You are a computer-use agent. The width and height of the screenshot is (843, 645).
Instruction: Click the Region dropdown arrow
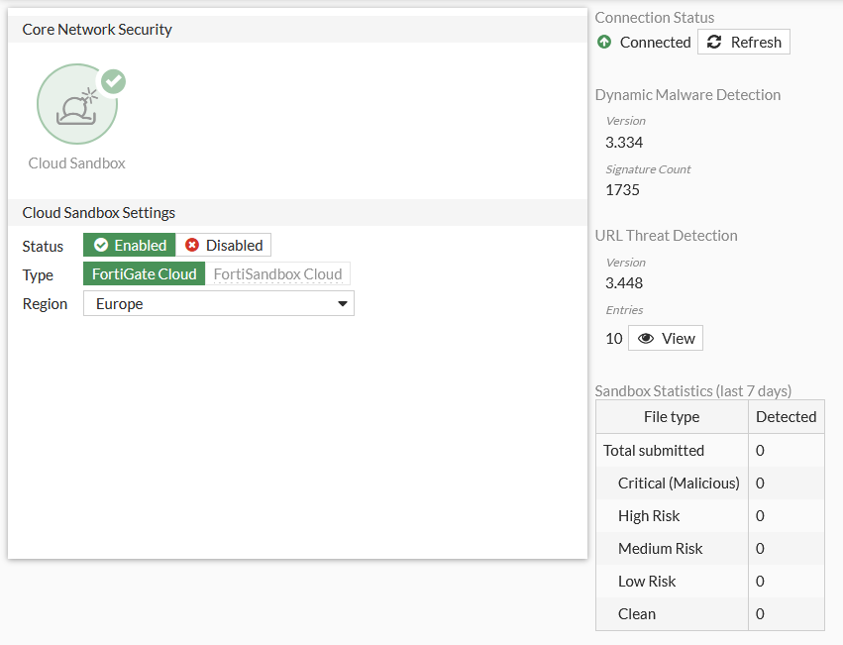coord(343,304)
